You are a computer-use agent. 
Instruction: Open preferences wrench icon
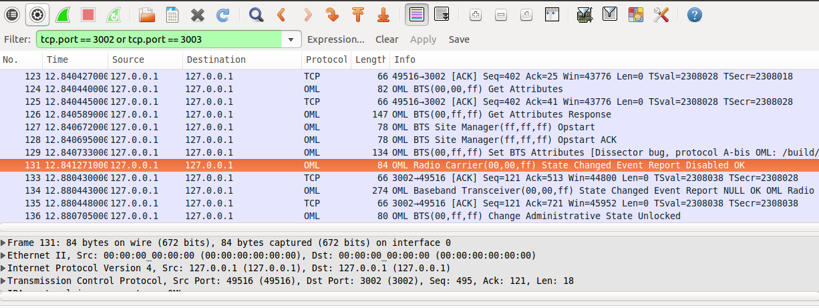[661, 14]
